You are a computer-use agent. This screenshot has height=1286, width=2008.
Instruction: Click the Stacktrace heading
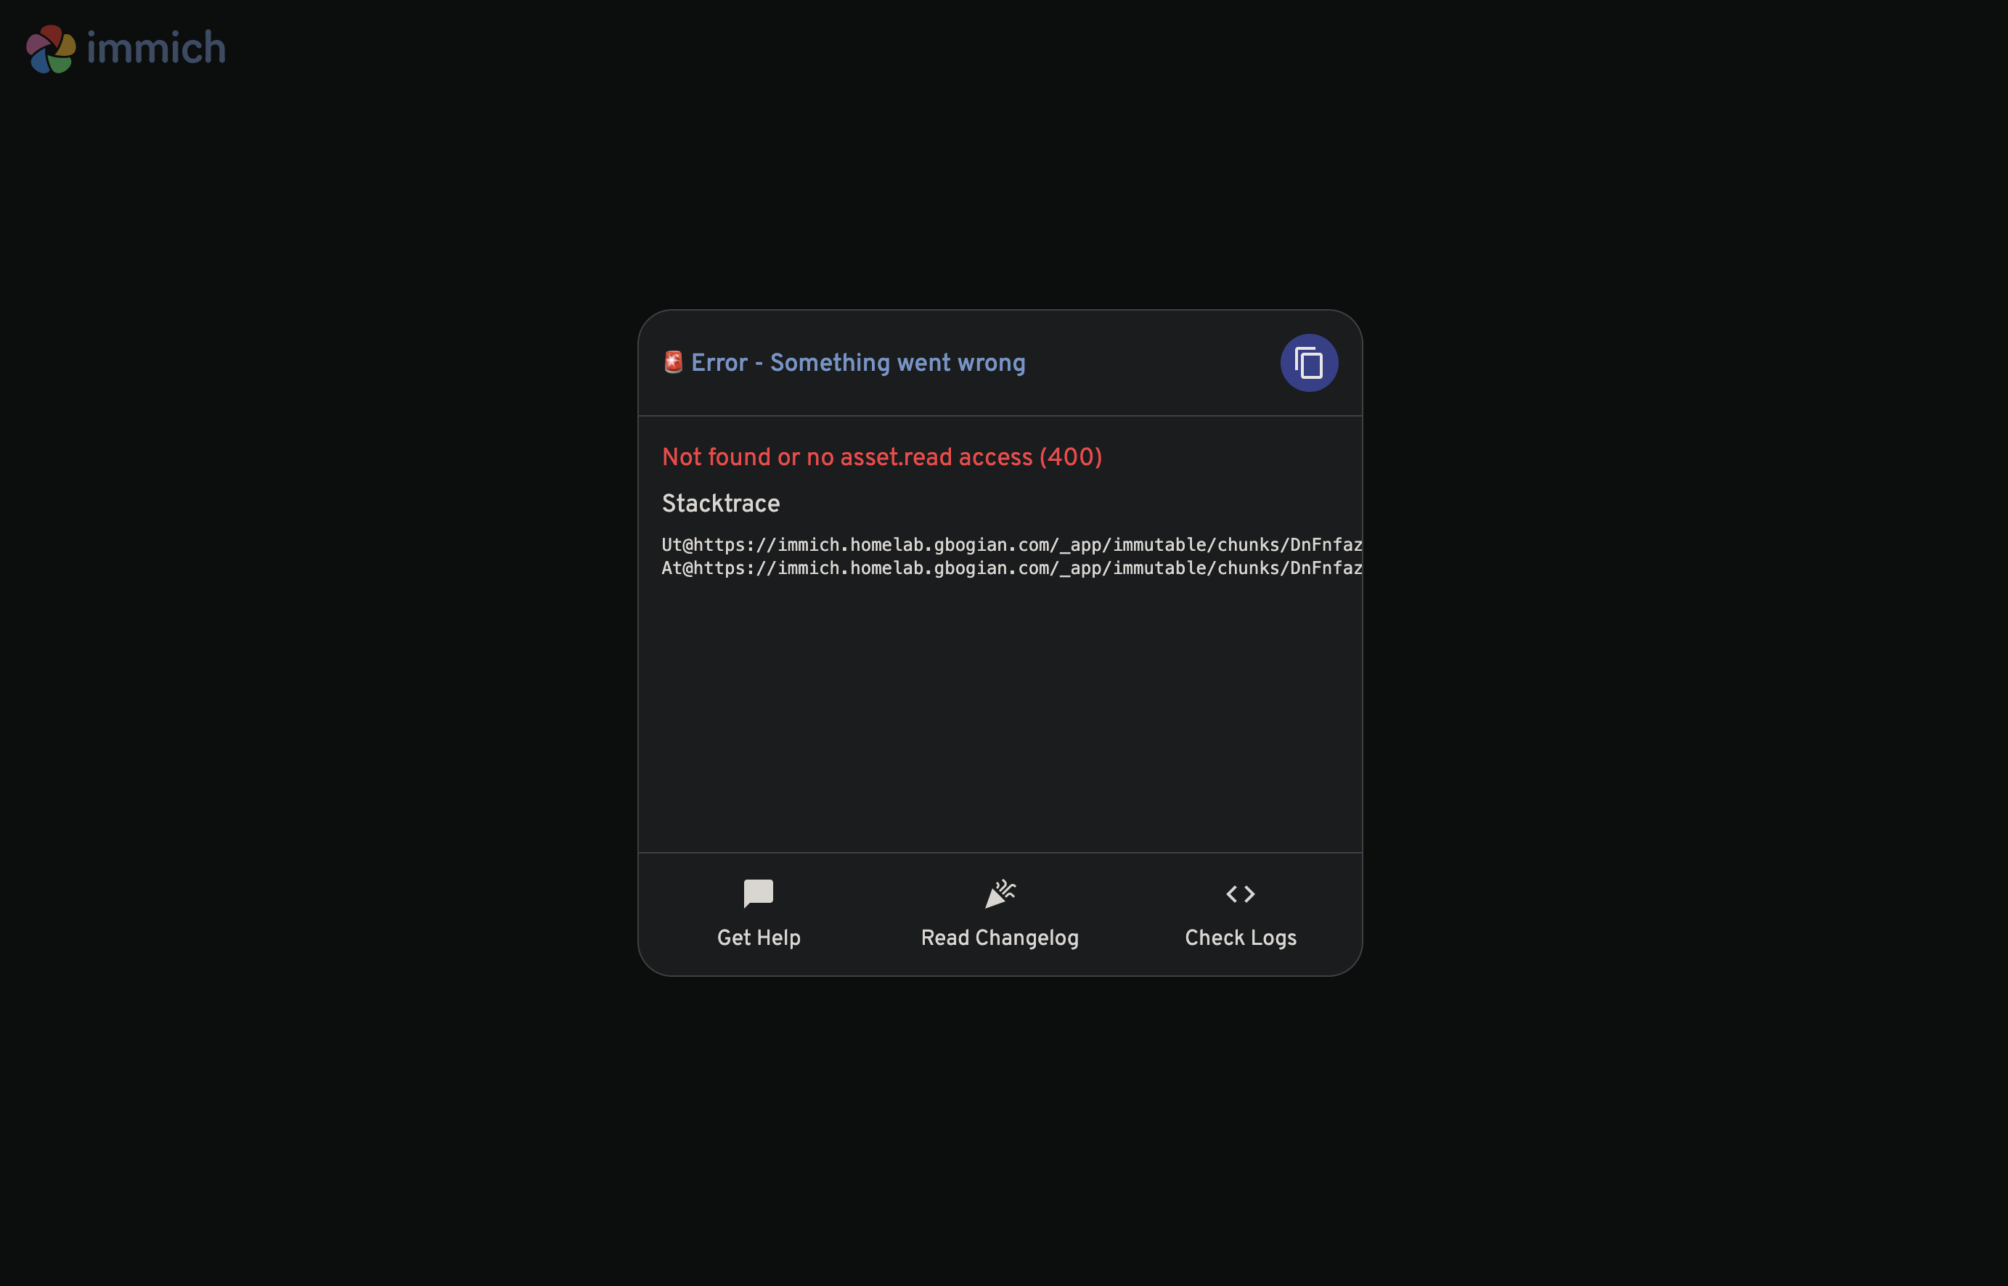(x=721, y=504)
